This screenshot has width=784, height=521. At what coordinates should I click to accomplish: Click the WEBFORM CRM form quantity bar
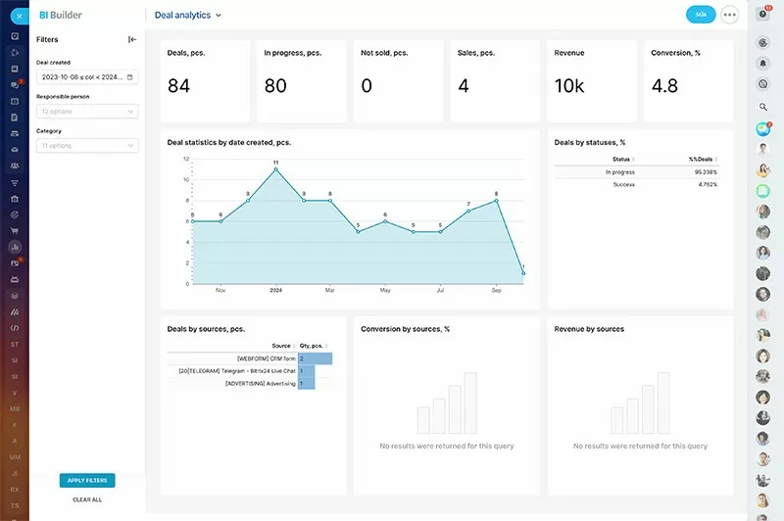coord(315,359)
